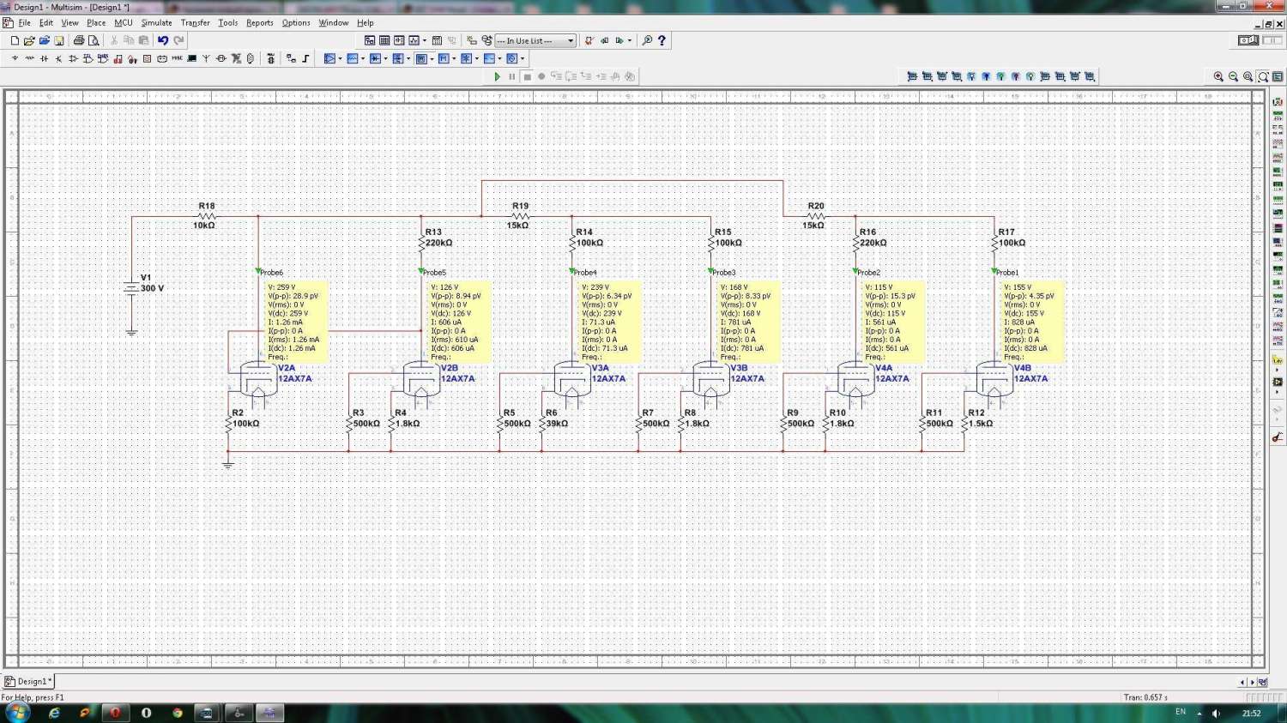Click the Print icon in the toolbar
The height and width of the screenshot is (723, 1287).
pyautogui.click(x=79, y=40)
